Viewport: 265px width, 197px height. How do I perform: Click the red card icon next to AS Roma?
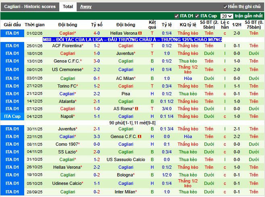point(137,109)
